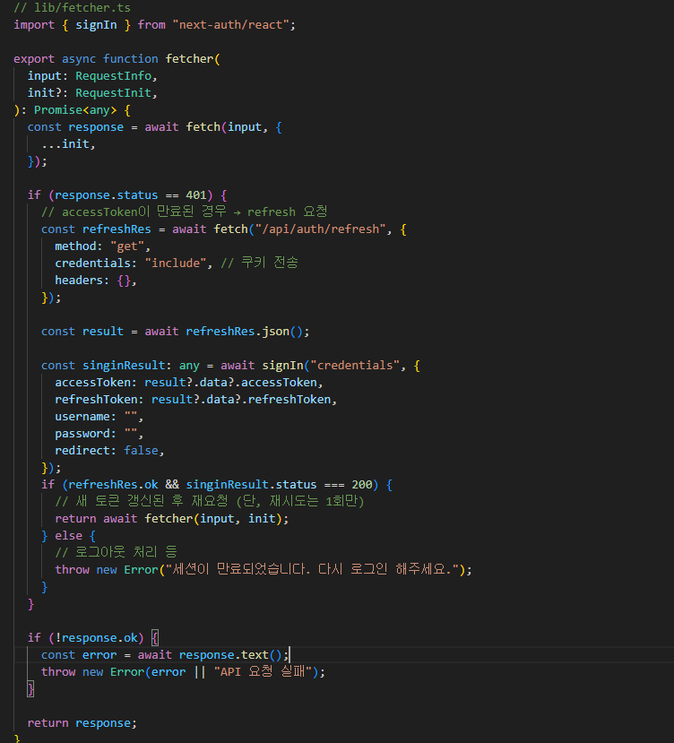Click 'redirect: false,' line
This screenshot has width=674, height=743.
tap(110, 451)
